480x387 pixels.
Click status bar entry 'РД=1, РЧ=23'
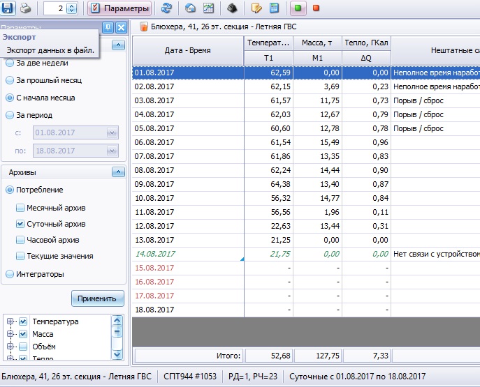point(252,377)
